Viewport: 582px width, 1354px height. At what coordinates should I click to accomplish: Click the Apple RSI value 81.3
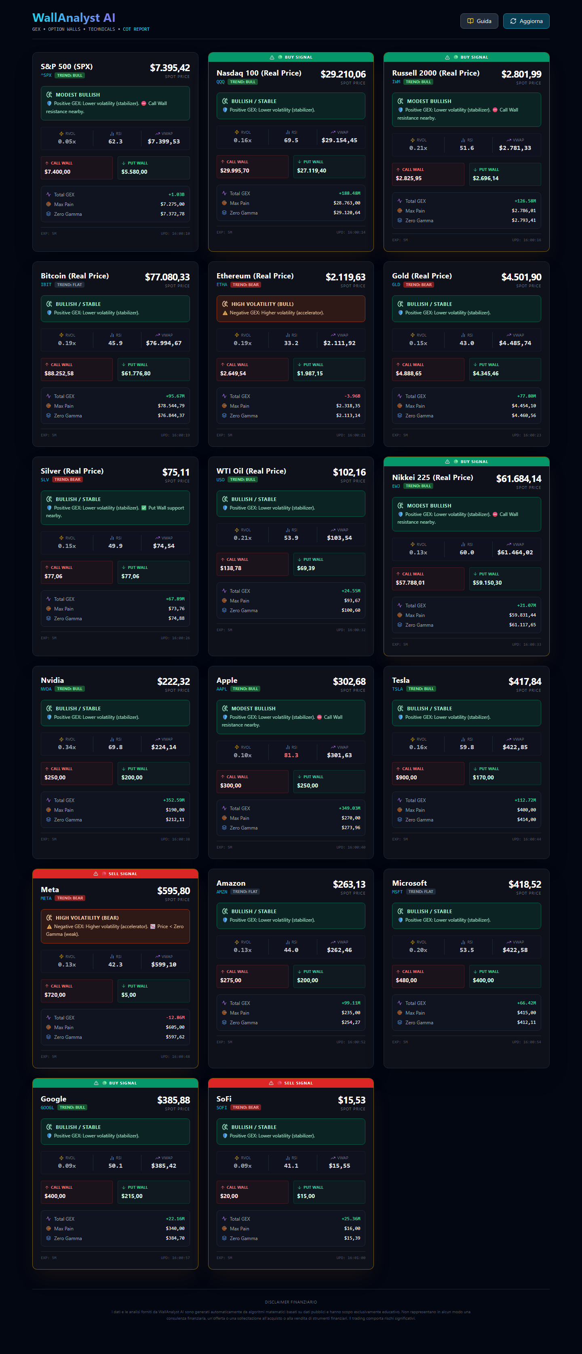pos(291,755)
